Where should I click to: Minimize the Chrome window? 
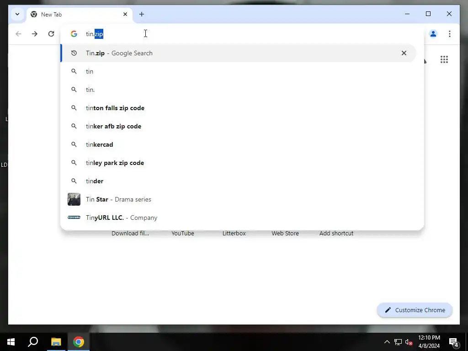pos(407,14)
